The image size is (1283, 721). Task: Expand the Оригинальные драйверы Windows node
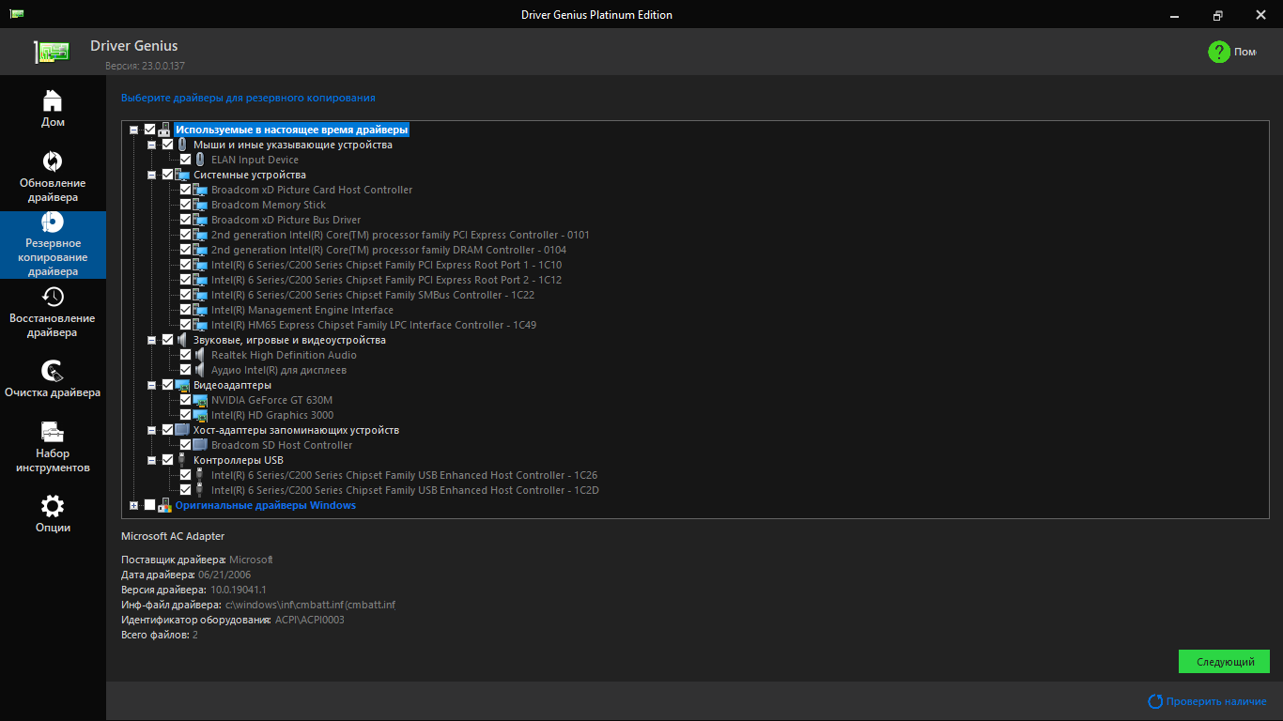pyautogui.click(x=134, y=505)
